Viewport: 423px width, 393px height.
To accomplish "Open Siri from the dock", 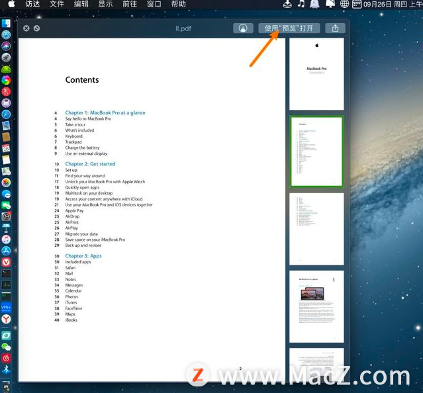I will (x=6, y=46).
